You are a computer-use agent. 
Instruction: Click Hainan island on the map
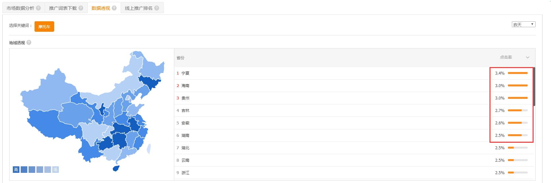(116, 168)
